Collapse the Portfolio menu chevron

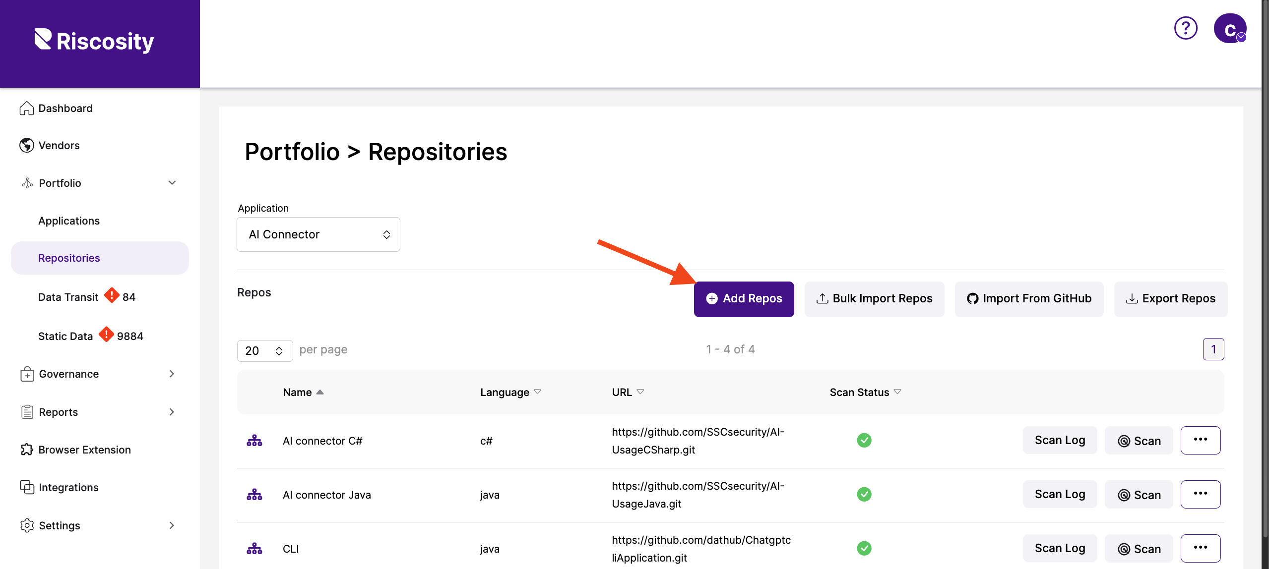172,183
